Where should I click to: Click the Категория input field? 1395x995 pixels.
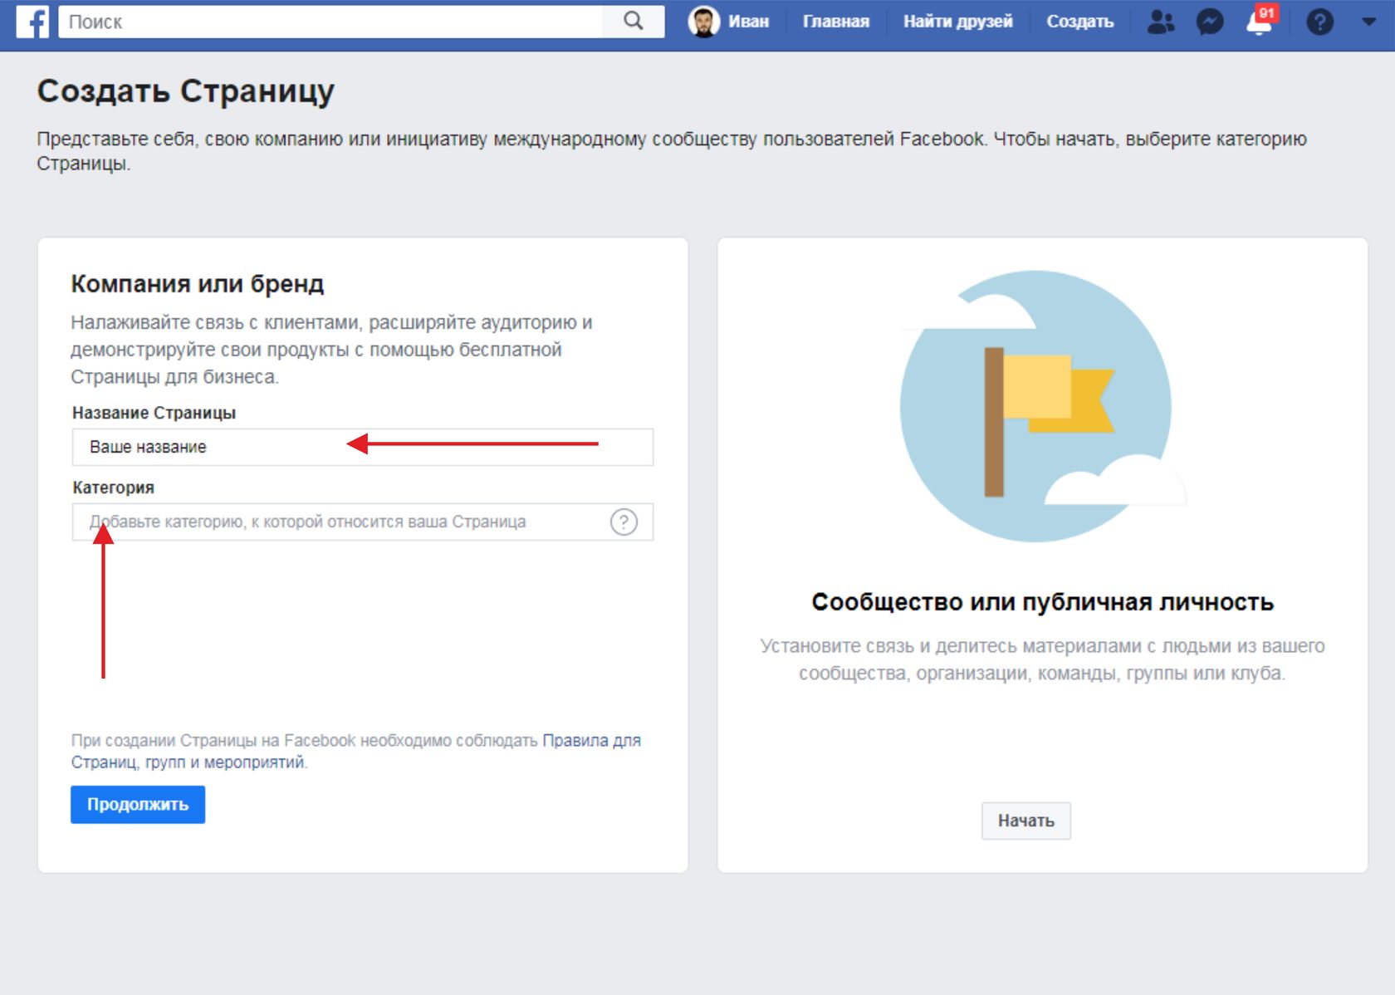click(363, 522)
